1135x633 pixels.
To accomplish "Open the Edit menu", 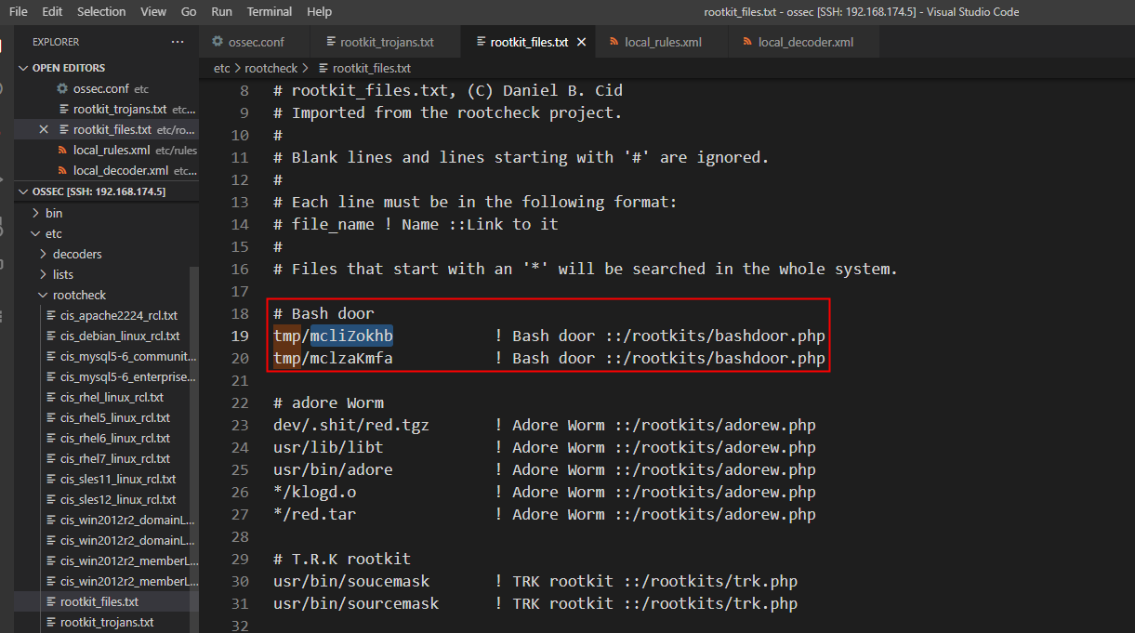I will coord(52,12).
